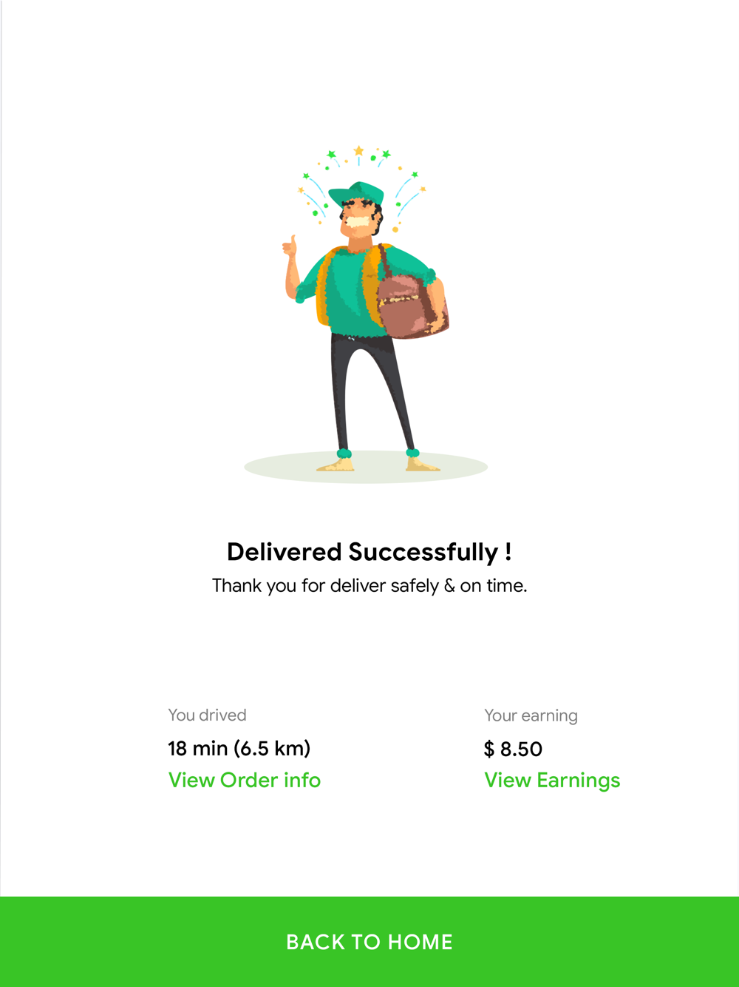Screen dimensions: 739x987
Task: Click the Delivered Successfully heading
Action: pos(369,552)
